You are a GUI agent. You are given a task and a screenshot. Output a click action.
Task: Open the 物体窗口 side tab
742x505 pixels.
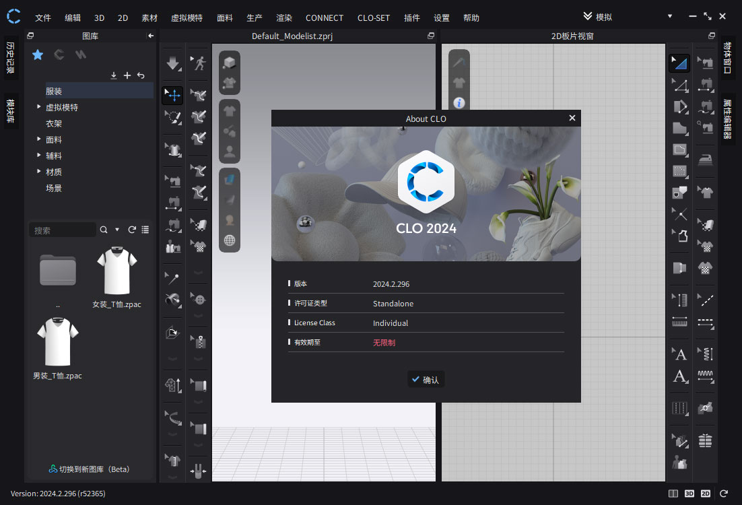tap(728, 58)
